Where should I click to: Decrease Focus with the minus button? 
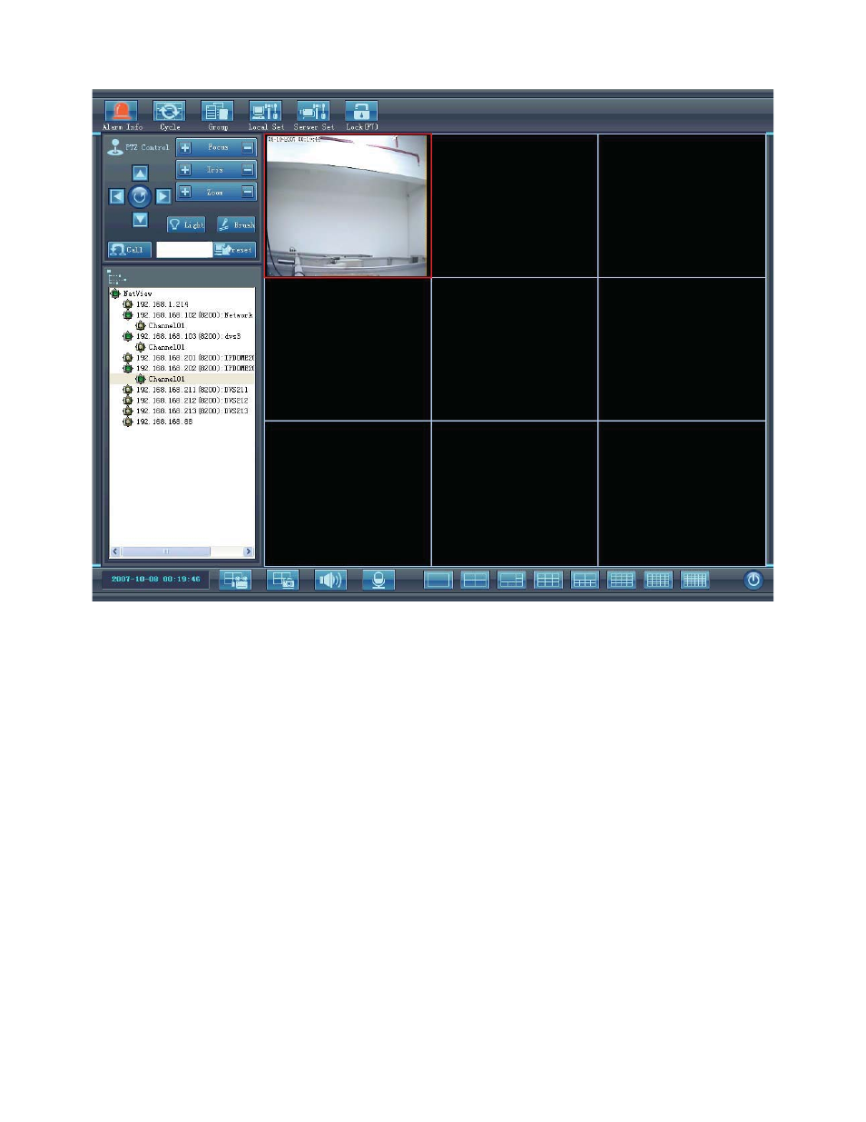pos(248,147)
